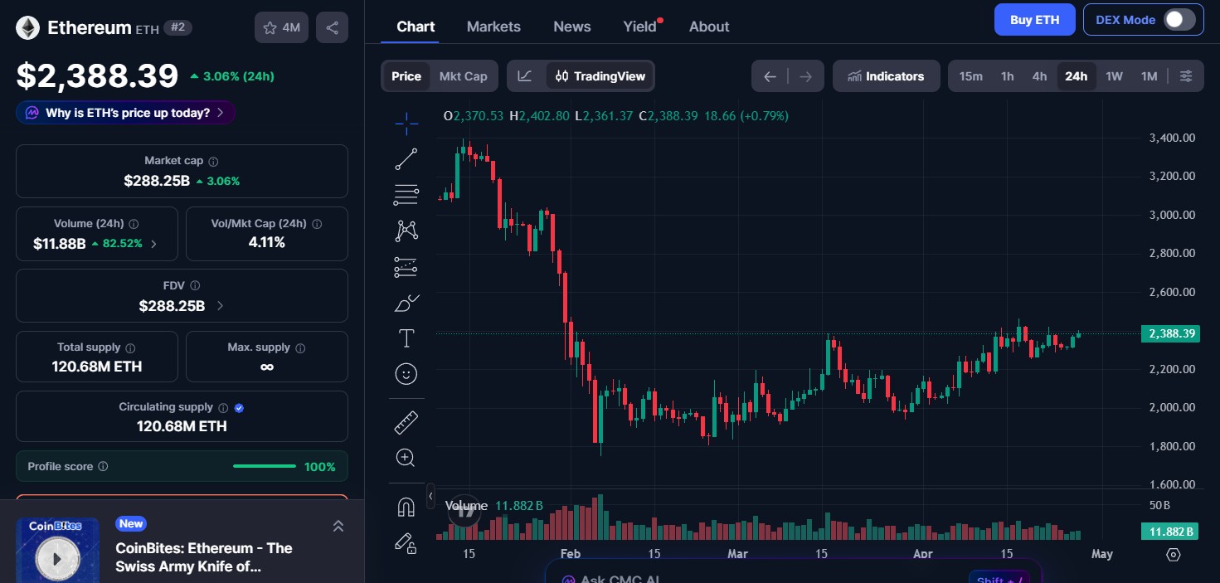The image size is (1220, 583).
Task: Open the Emoji annotation tool
Action: 406,374
